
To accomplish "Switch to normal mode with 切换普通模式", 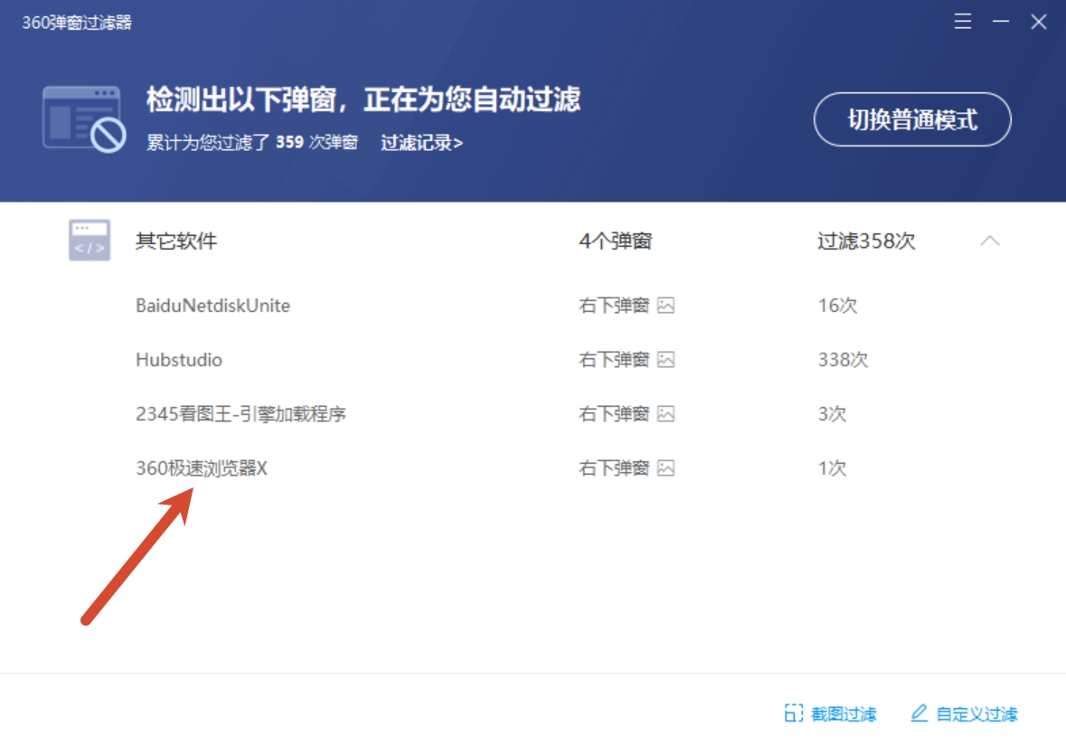I will (912, 119).
